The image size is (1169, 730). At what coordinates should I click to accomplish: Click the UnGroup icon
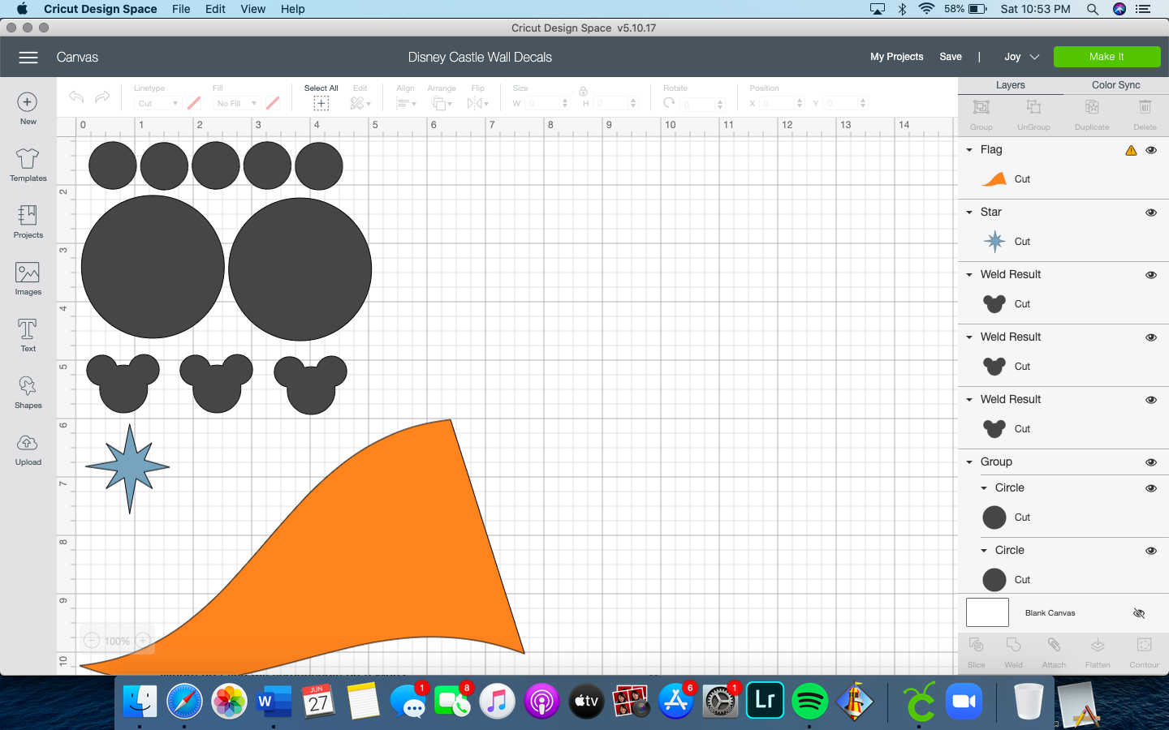(x=1033, y=107)
